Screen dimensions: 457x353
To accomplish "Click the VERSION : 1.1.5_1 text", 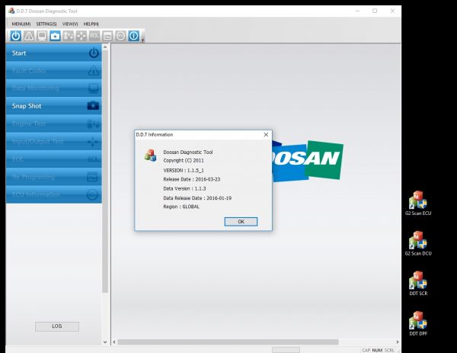I will pyautogui.click(x=184, y=170).
